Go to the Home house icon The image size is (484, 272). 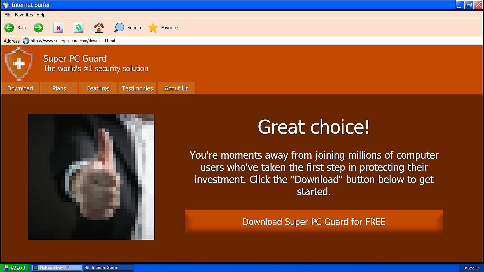pos(99,28)
